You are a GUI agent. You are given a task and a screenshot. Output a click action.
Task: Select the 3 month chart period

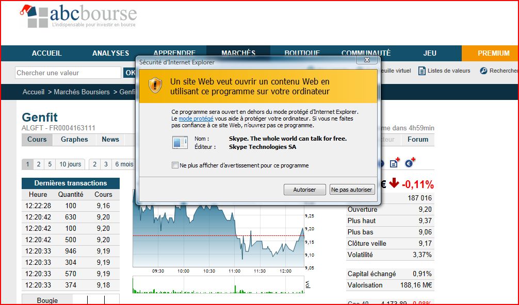tap(106, 164)
